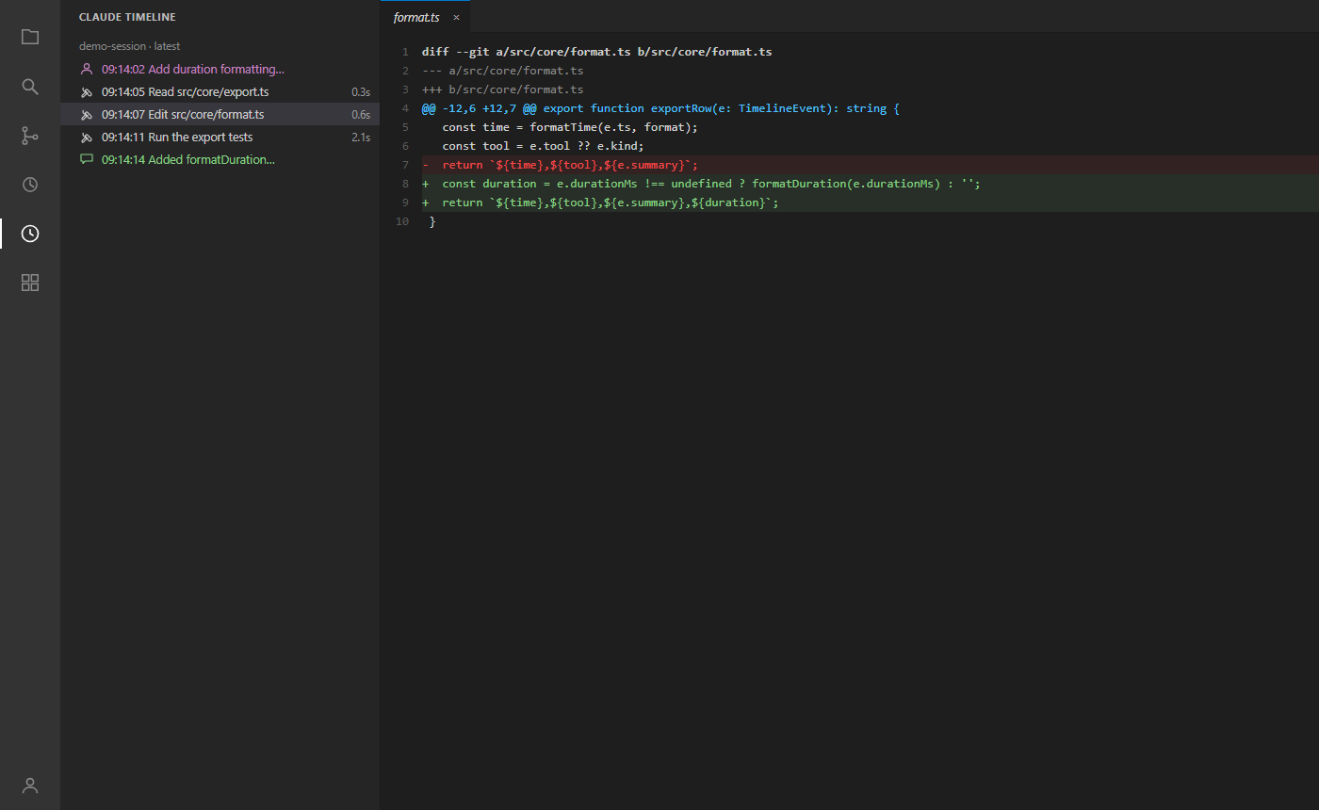The height and width of the screenshot is (810, 1319).
Task: Click tool icon beside Run the export tests
Action: (87, 137)
